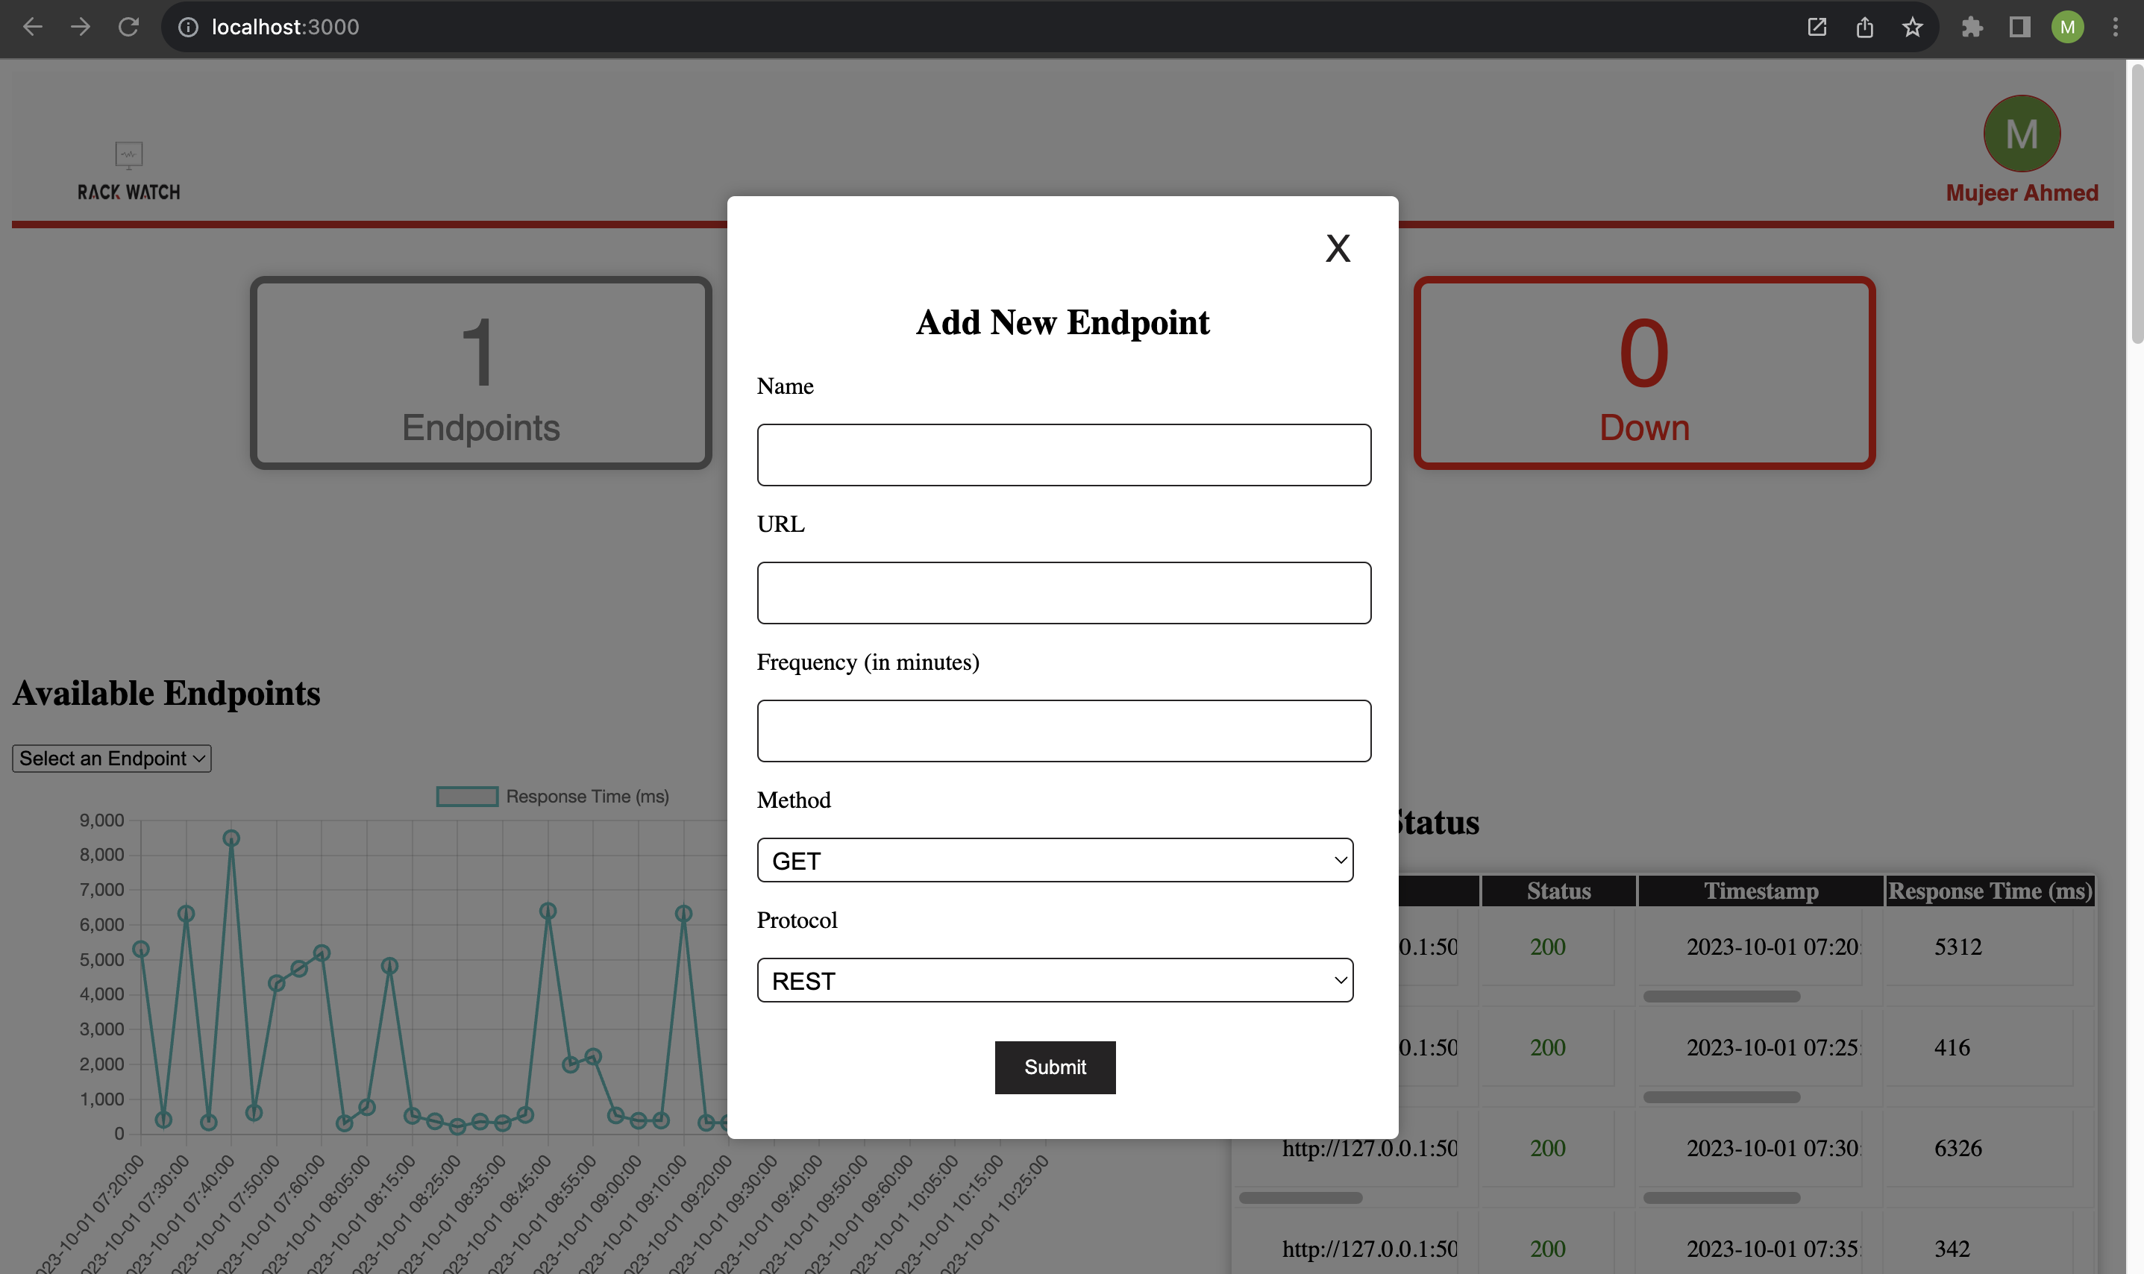Close the Add New Endpoint dialog

[1337, 249]
